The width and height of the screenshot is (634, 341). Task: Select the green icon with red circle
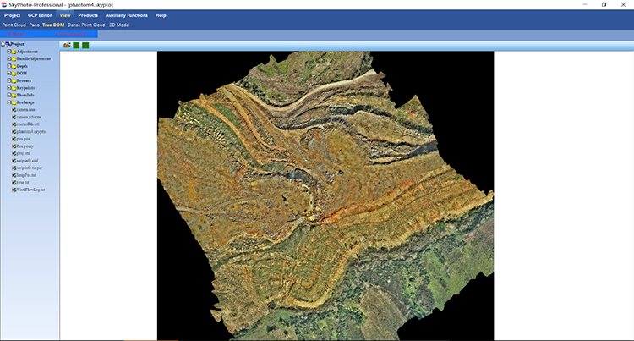tap(85, 46)
